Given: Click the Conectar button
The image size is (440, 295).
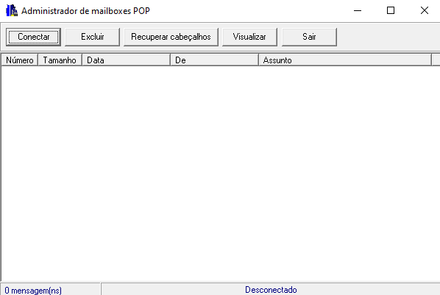Looking at the screenshot, I should point(33,37).
